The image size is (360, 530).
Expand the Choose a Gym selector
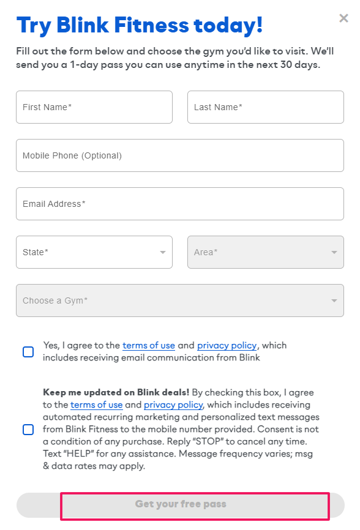click(180, 300)
